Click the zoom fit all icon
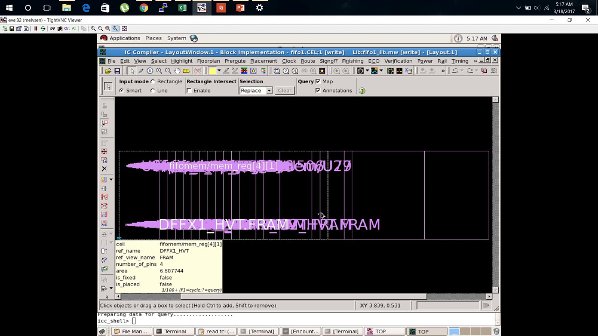The image size is (598, 336). (277, 70)
